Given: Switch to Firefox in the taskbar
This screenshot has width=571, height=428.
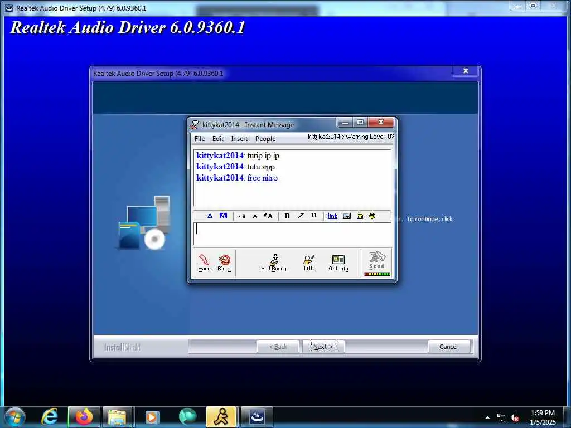Looking at the screenshot, I should click(x=84, y=417).
